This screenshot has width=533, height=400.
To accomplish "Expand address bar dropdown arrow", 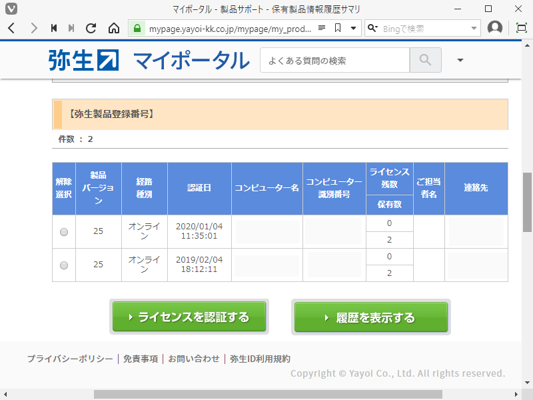I will coord(354,28).
